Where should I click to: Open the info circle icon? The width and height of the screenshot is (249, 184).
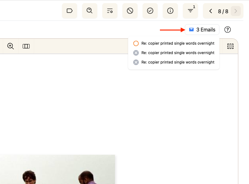pos(170,11)
